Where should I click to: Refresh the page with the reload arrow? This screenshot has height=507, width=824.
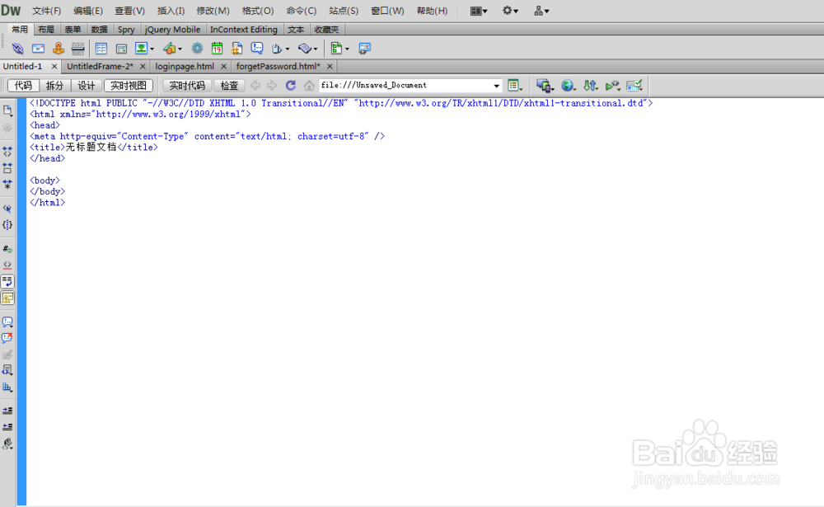coord(291,85)
